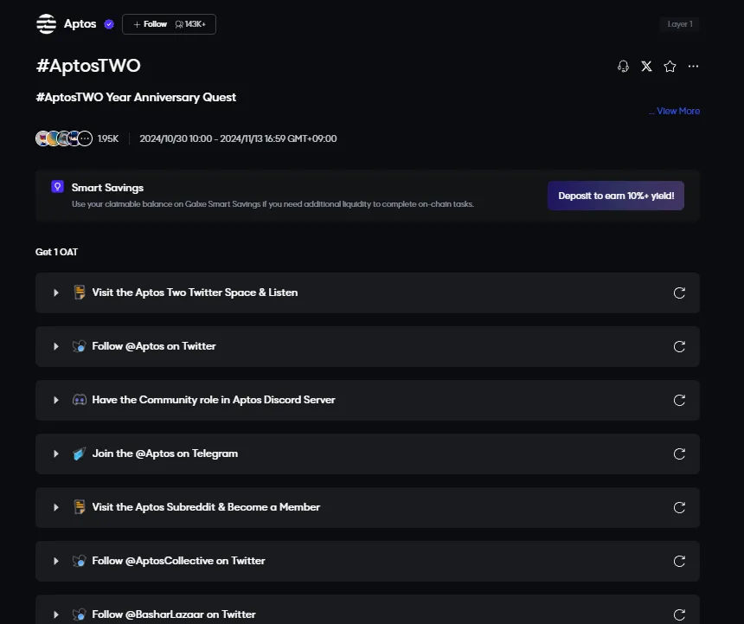Refresh the Join @Aptos on Telegram task
The image size is (744, 624).
(x=679, y=454)
